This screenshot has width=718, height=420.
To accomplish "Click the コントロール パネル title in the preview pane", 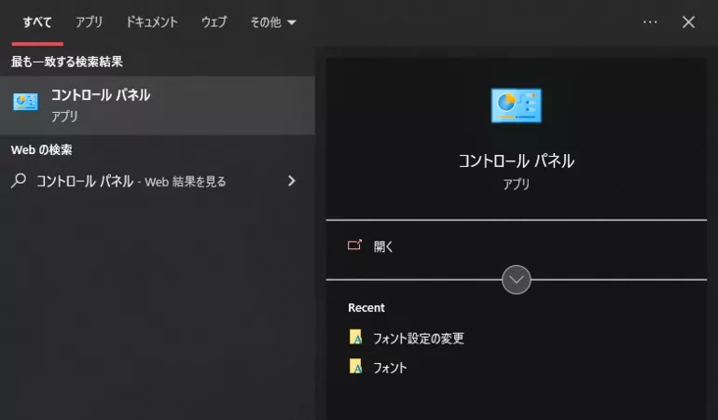I will coord(516,161).
